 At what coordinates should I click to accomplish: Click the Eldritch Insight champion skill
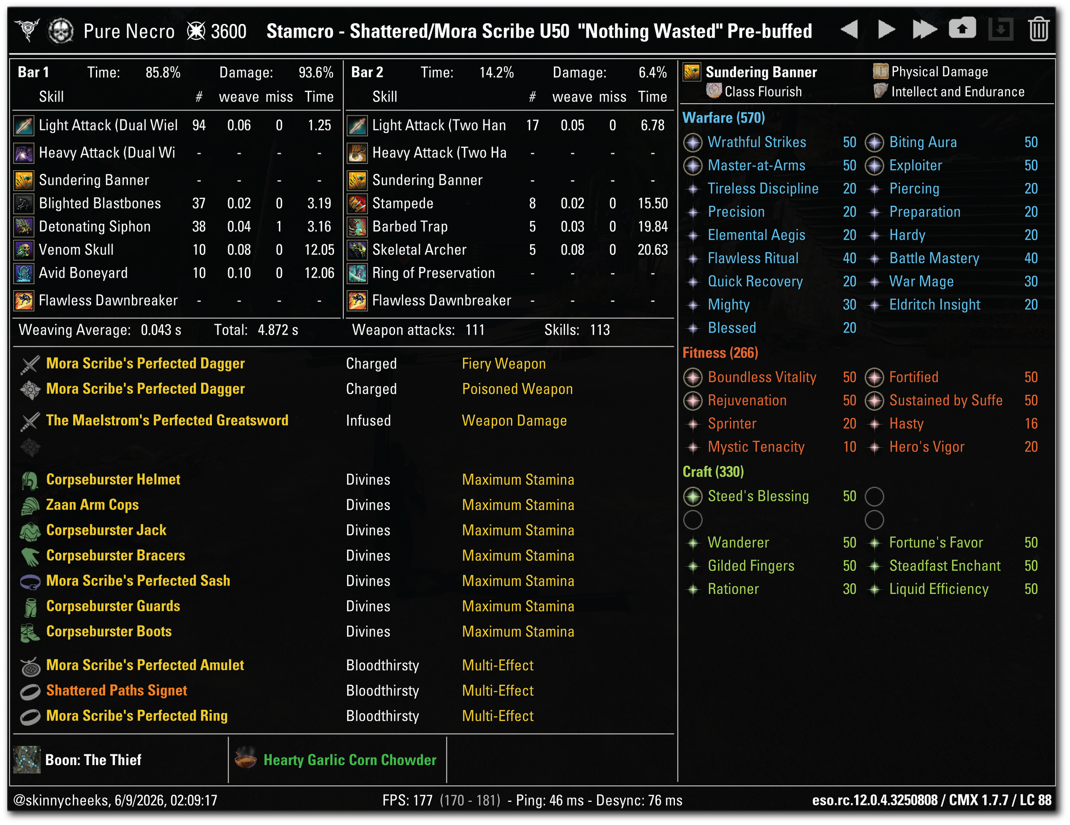[934, 305]
